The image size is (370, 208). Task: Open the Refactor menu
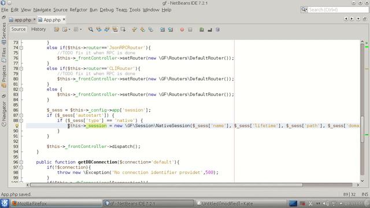point(79,10)
